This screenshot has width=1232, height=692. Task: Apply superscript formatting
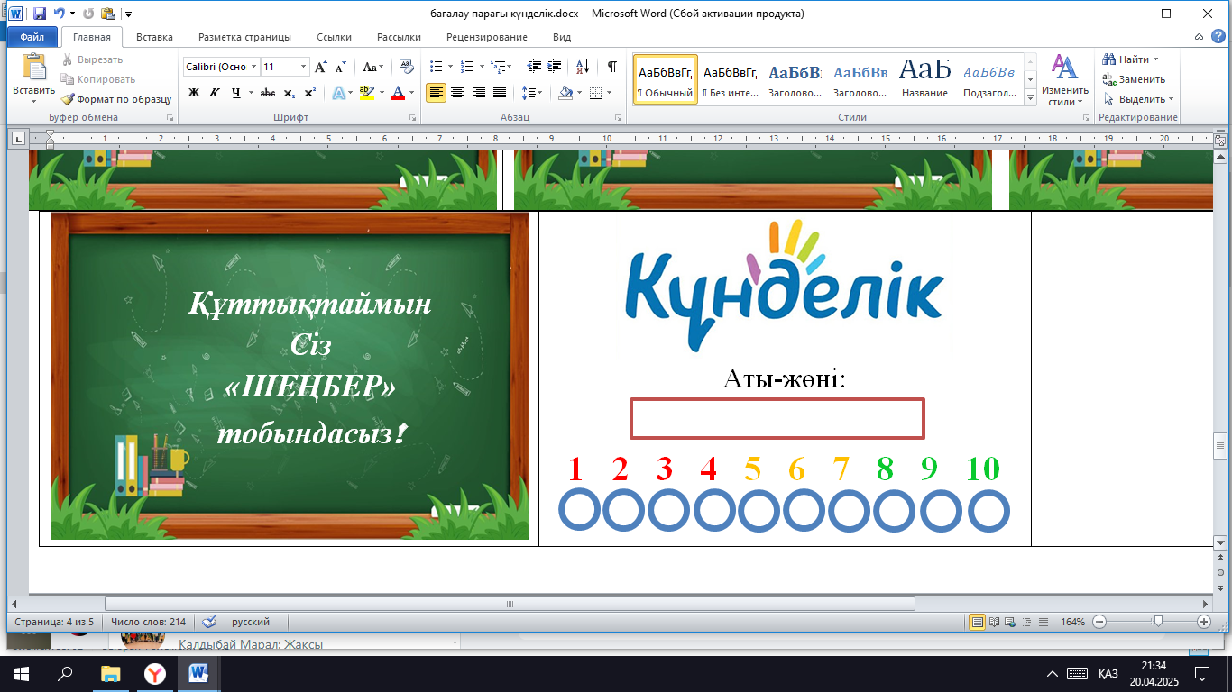[x=309, y=93]
